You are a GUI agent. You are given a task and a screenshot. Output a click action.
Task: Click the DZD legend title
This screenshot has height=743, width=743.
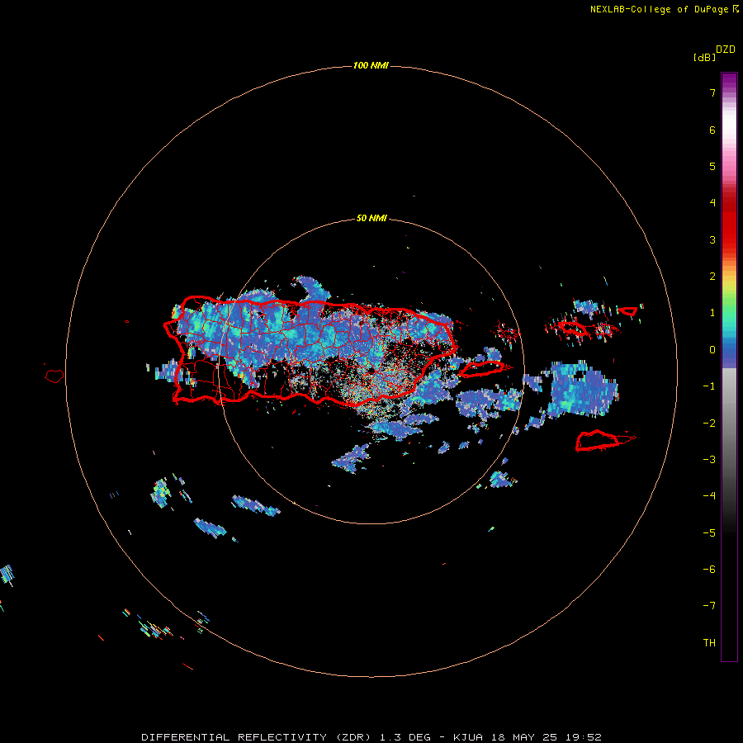[726, 50]
